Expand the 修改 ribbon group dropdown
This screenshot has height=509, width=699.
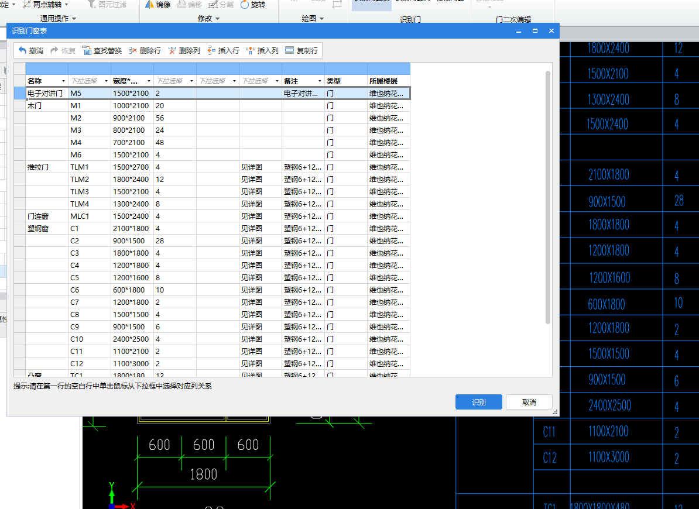pos(218,19)
